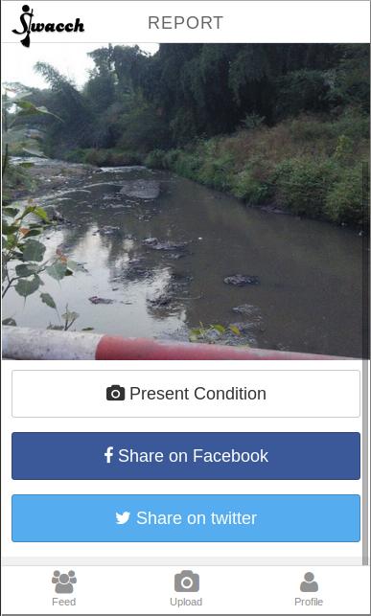Open the Profile person icon
The height and width of the screenshot is (616, 371).
click(x=309, y=582)
